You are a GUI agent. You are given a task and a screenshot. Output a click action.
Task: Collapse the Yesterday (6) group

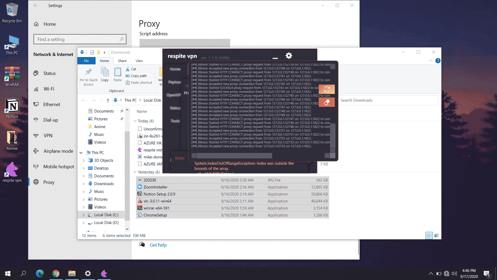tap(135, 172)
